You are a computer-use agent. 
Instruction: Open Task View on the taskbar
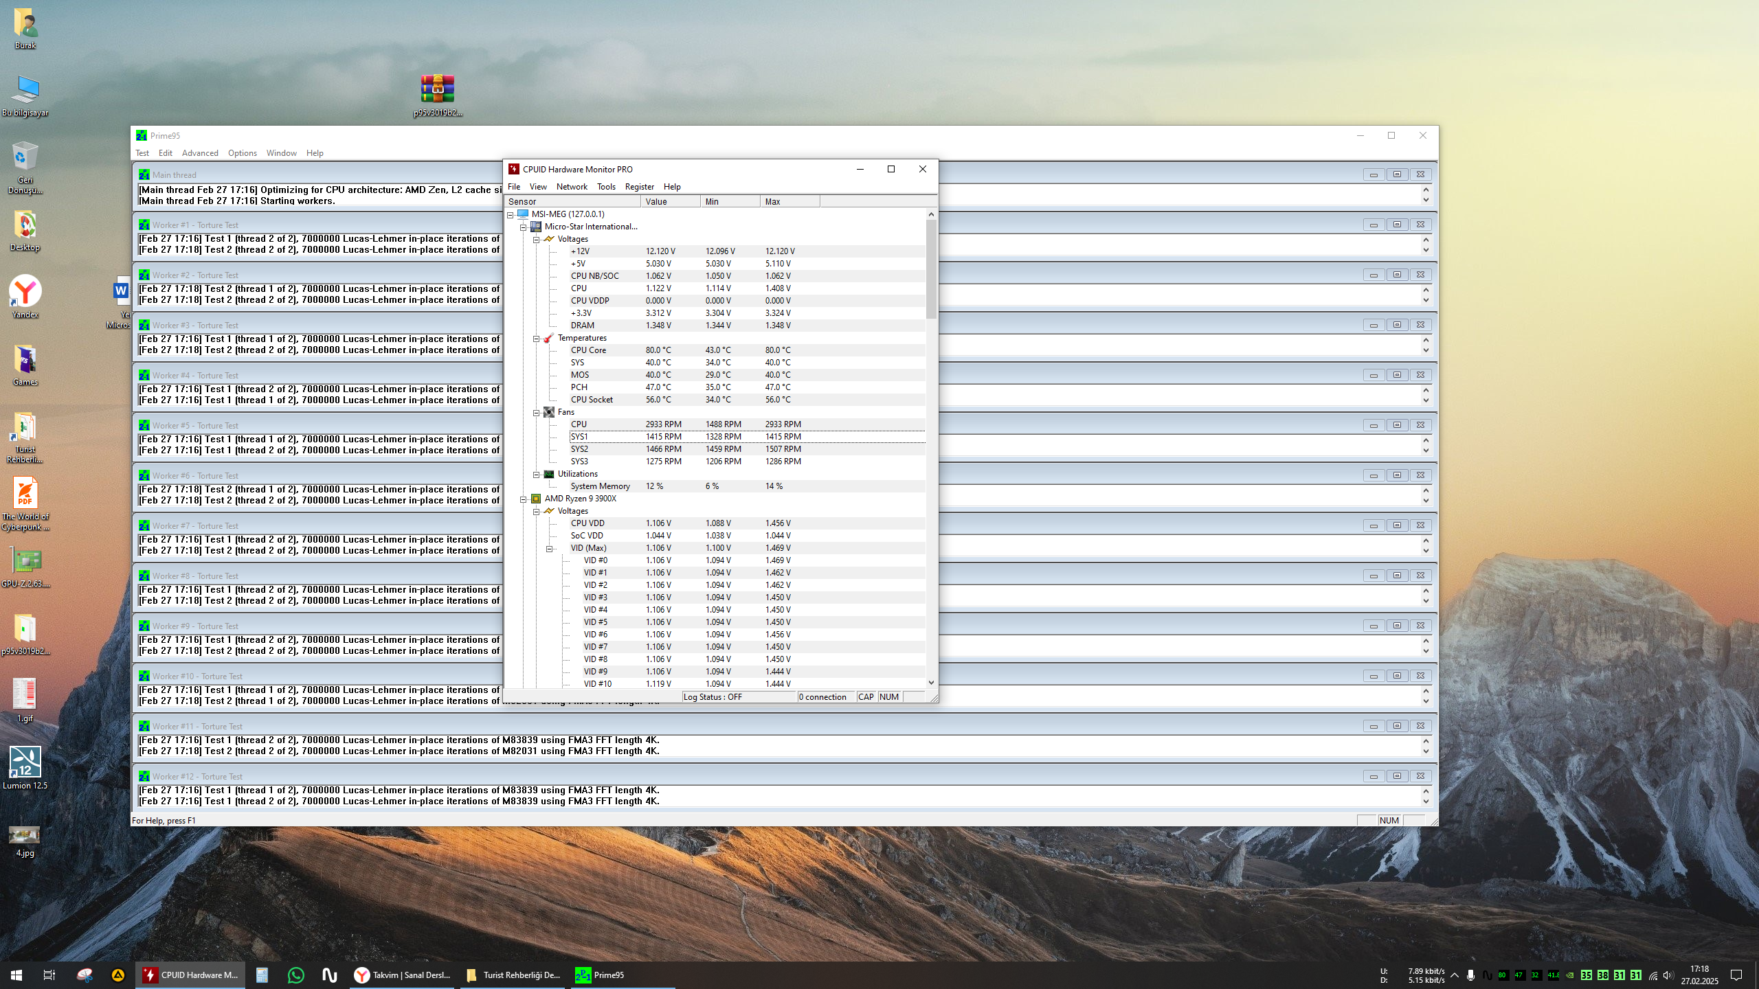tap(49, 975)
